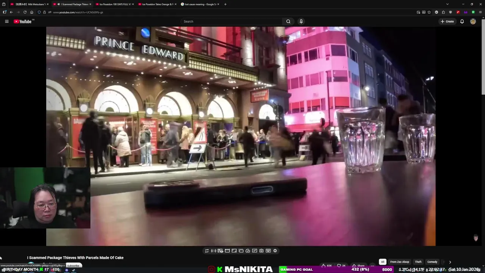
Task: Click the browser forward arrow
Action: pos(18,12)
